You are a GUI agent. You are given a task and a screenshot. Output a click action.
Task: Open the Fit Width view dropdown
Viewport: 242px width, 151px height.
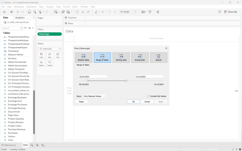point(128,12)
